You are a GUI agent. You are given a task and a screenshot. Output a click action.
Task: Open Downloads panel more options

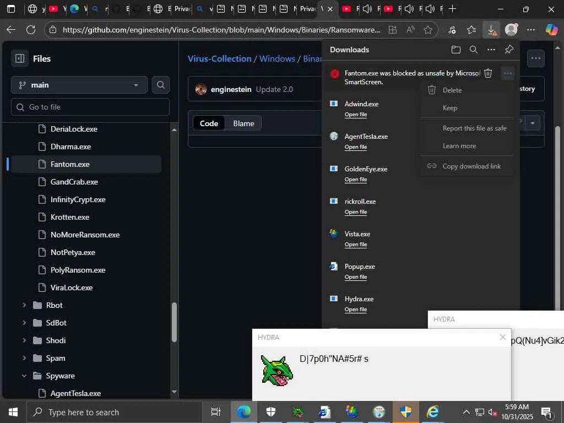click(491, 50)
